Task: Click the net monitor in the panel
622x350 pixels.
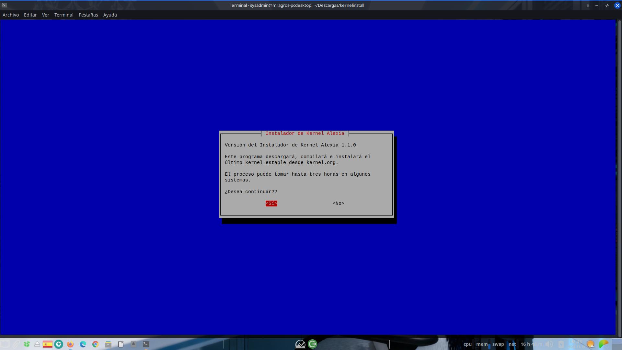Action: click(512, 344)
